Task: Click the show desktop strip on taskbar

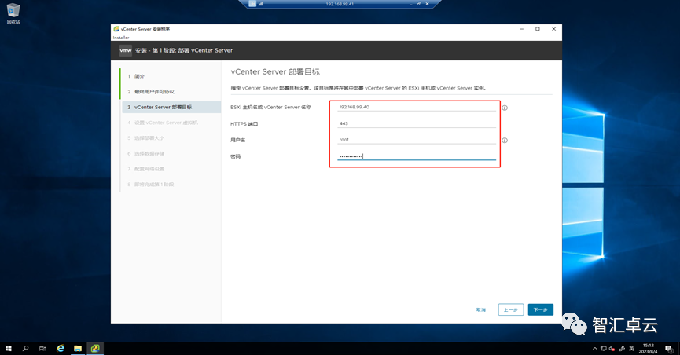Action: 678,349
